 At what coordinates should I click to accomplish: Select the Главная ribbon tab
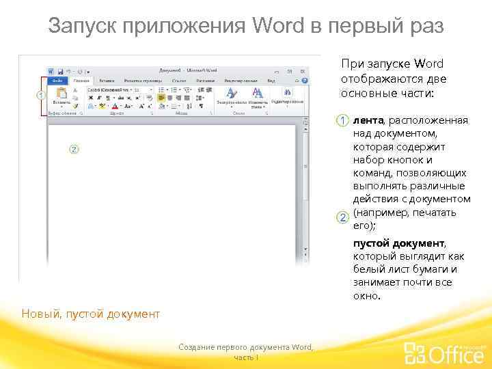(81, 81)
